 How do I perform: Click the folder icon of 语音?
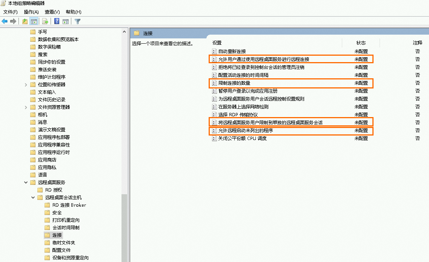point(33,175)
